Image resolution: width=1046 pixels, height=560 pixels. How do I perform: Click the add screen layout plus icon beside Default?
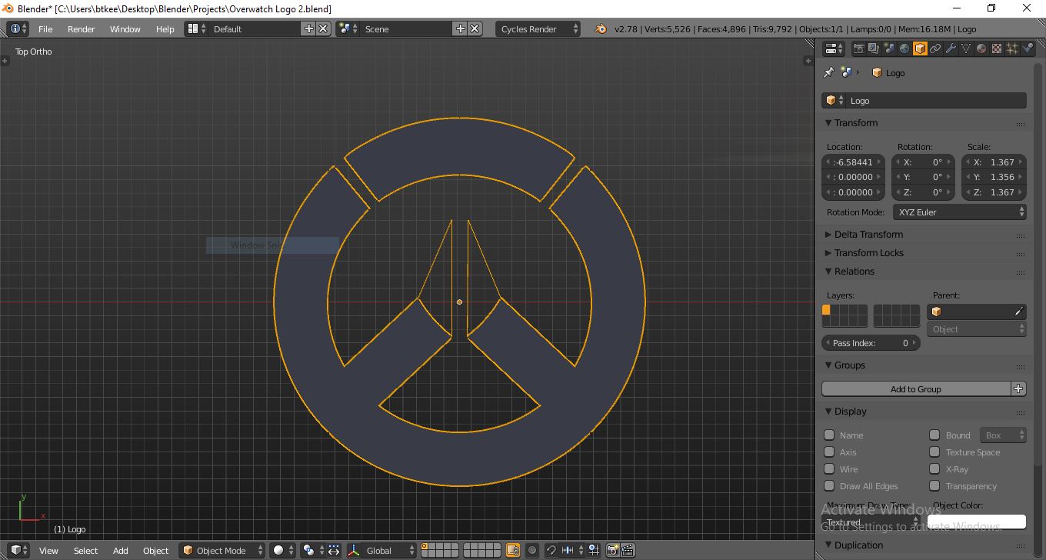click(309, 28)
